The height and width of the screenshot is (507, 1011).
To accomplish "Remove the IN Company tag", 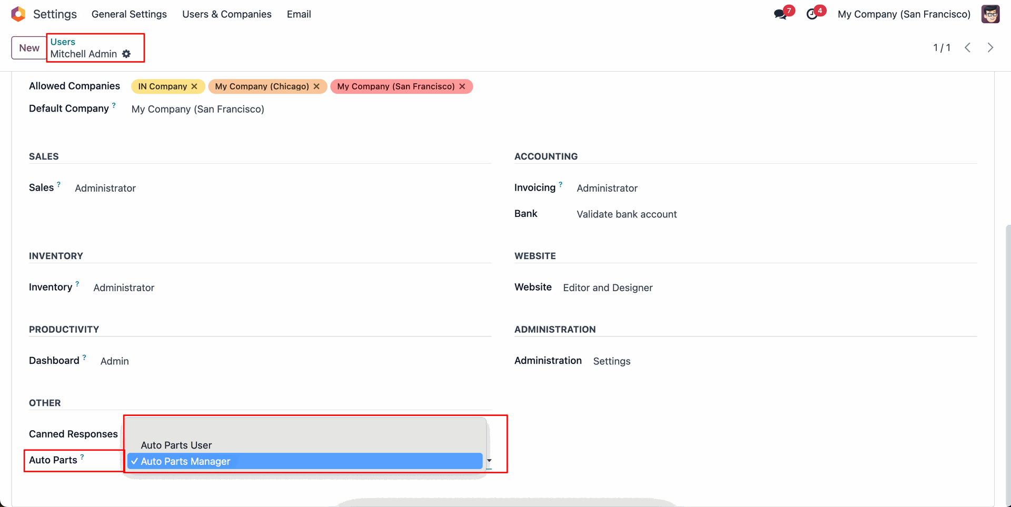I will click(195, 86).
